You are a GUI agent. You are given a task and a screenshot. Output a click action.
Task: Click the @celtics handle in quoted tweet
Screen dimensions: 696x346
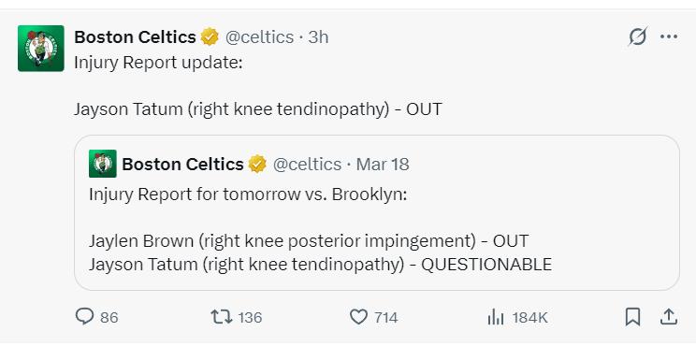(x=307, y=165)
